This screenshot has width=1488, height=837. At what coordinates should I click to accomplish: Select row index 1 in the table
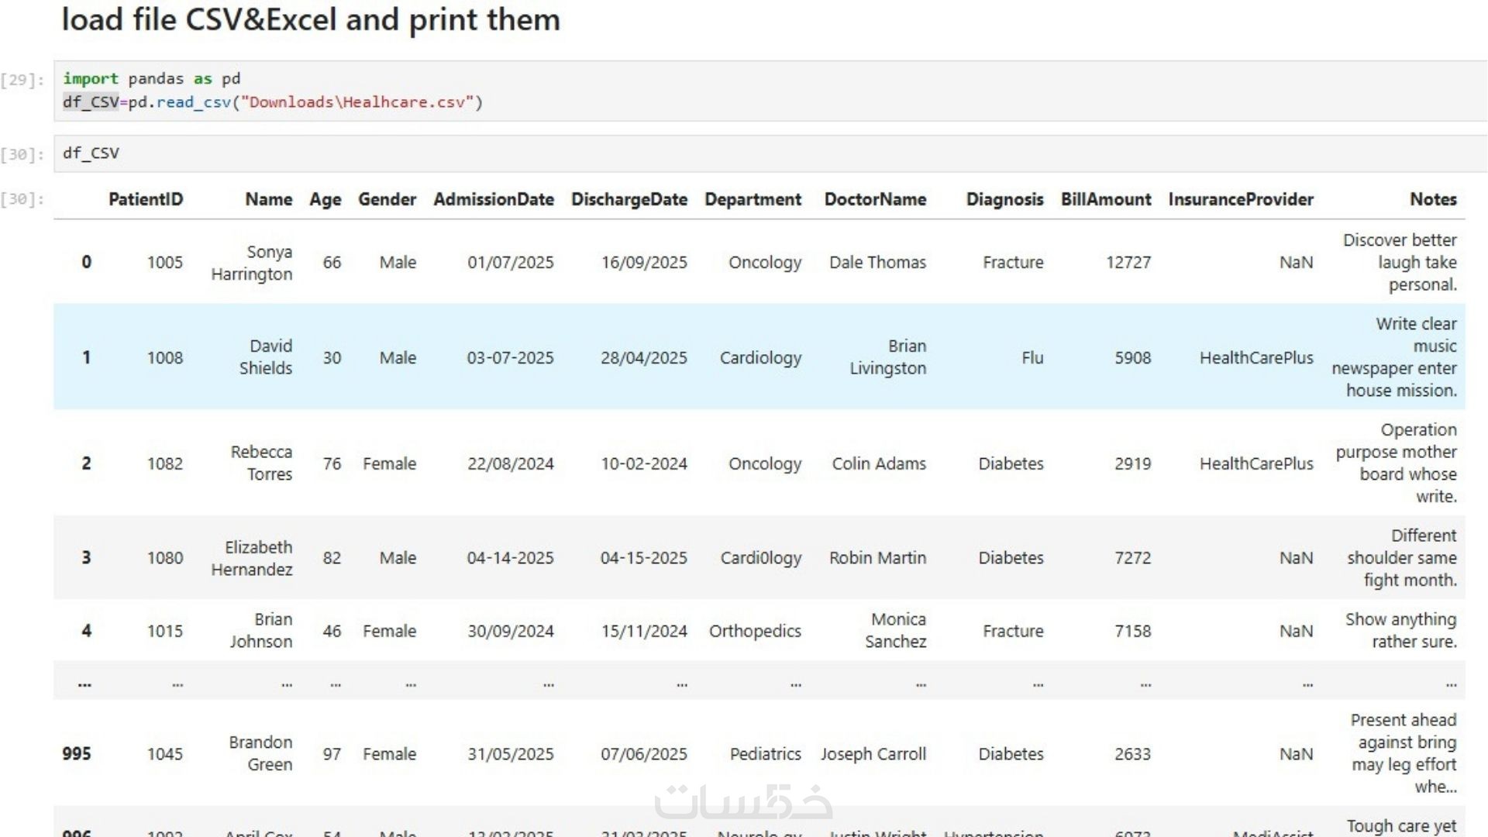pos(86,358)
